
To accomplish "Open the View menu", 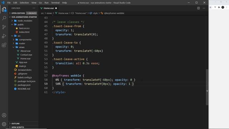I will point(34,3).
